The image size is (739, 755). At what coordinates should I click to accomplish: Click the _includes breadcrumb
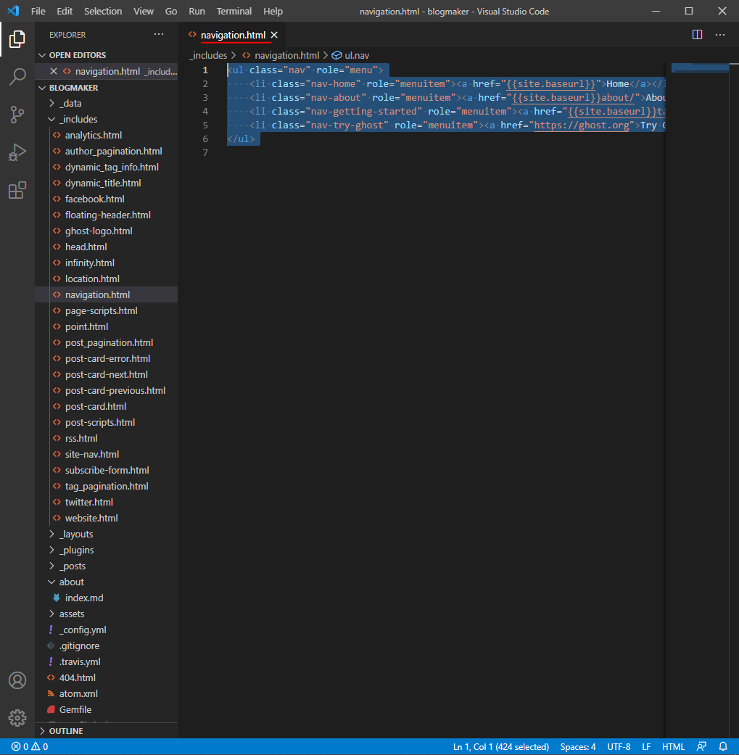208,56
